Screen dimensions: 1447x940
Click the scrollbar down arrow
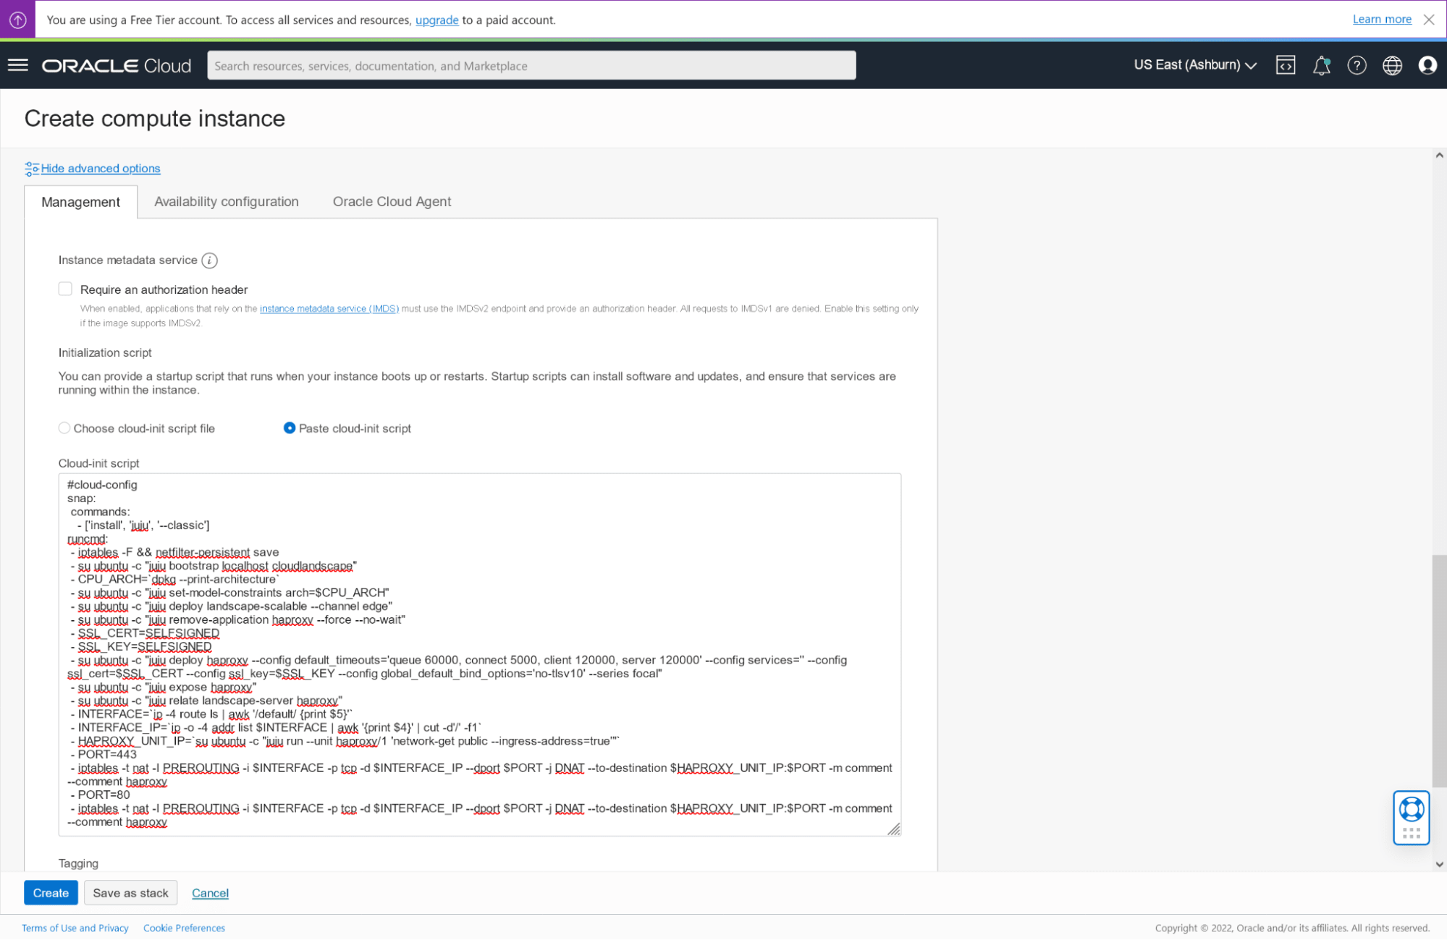[x=1439, y=864]
